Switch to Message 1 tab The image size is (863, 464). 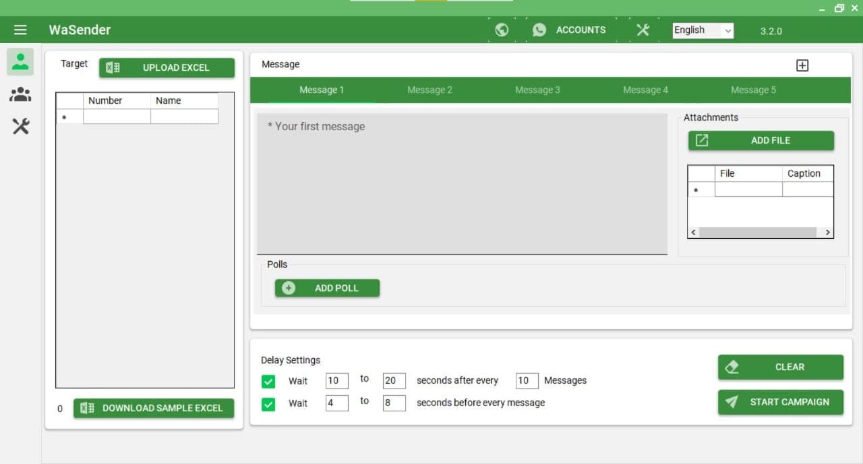pyautogui.click(x=322, y=90)
